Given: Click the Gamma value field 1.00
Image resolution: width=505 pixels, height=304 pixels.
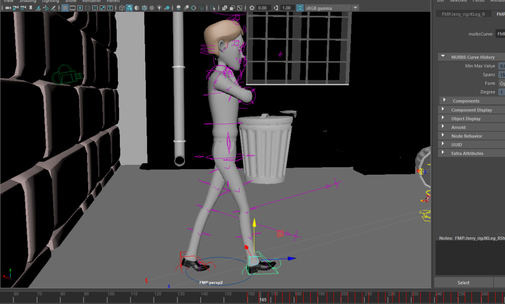Looking at the screenshot, I should pyautogui.click(x=287, y=8).
